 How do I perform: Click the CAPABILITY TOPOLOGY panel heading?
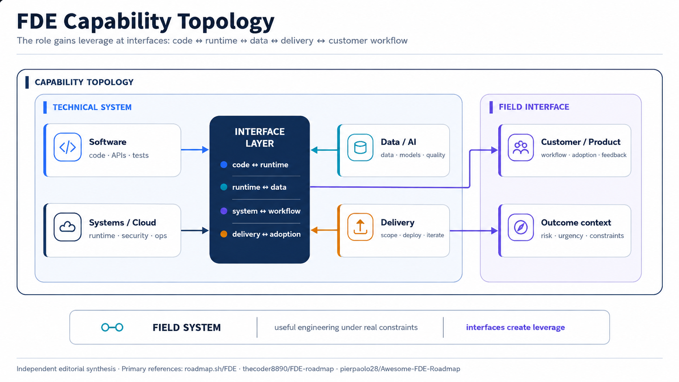pos(84,82)
